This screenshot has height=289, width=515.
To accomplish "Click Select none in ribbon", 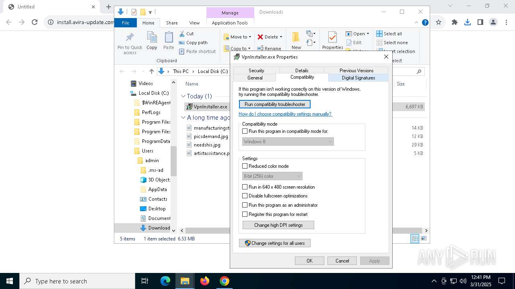I will tap(392, 43).
